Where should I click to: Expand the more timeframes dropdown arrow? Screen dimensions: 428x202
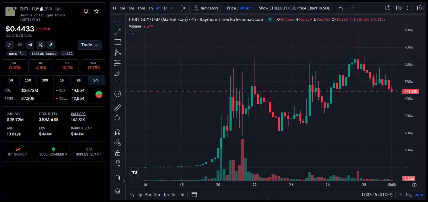click(172, 8)
